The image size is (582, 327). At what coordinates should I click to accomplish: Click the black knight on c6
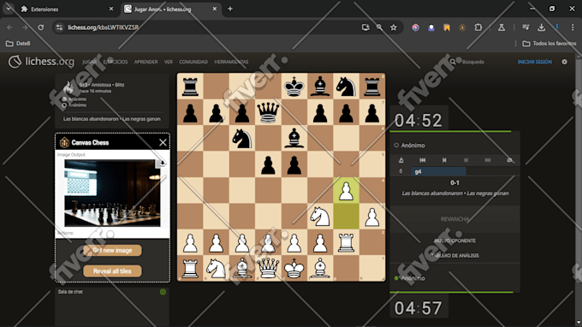242,139
